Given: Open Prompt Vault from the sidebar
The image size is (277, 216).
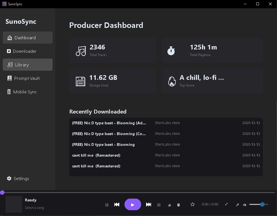Looking at the screenshot, I should [x=27, y=78].
